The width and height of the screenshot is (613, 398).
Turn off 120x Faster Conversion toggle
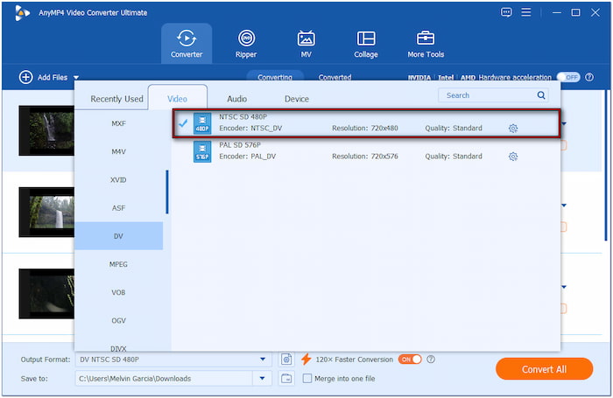(x=410, y=360)
